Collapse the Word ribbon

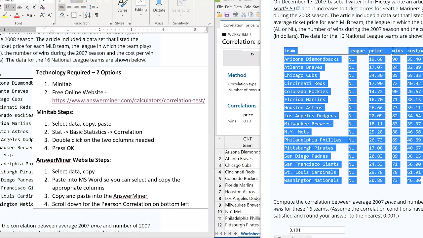point(210,24)
